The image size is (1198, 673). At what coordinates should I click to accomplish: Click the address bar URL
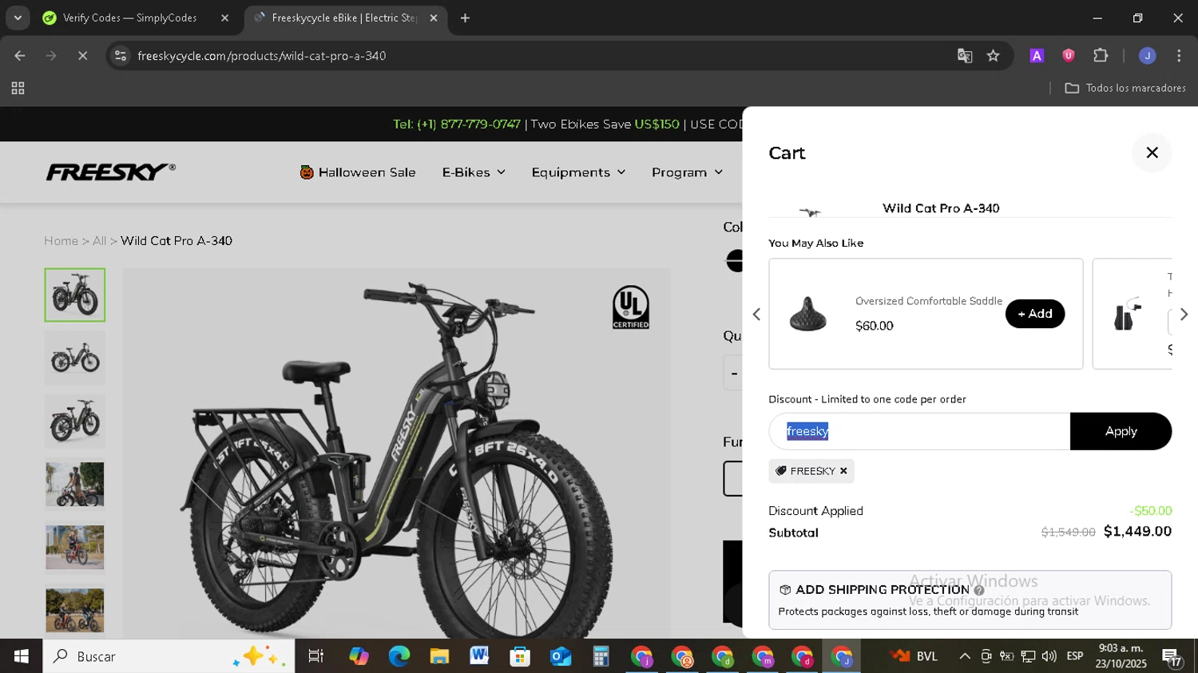pyautogui.click(x=262, y=56)
